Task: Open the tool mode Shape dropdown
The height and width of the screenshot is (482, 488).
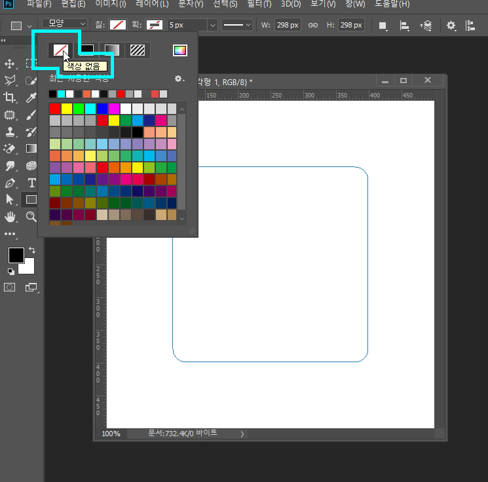Action: (x=65, y=24)
